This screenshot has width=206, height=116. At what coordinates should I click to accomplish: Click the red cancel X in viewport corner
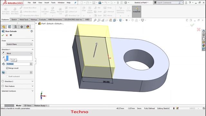(x=199, y=29)
